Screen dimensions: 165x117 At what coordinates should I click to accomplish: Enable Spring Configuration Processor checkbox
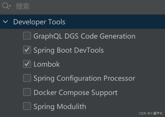[27, 78]
